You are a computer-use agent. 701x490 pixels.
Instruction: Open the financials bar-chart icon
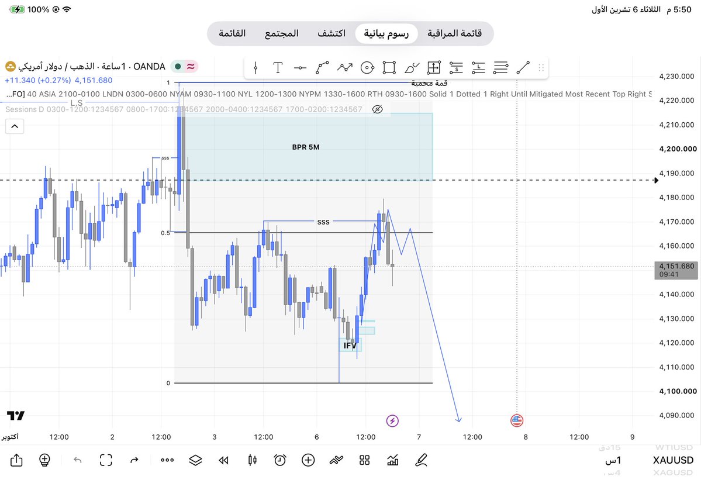392,460
